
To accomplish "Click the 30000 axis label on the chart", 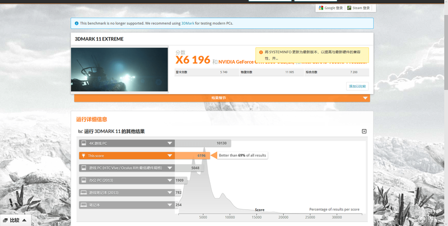I will (x=337, y=218).
